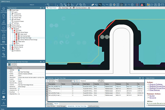Click the red warning triangle toolbar icon
Screen dimensions: 165x110
(x=142, y=5)
